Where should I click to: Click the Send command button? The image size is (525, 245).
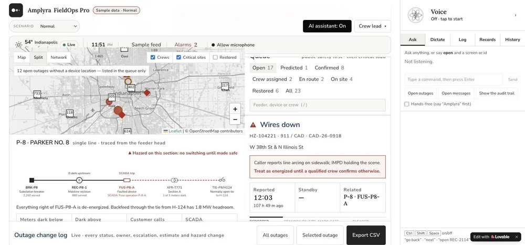512,80
